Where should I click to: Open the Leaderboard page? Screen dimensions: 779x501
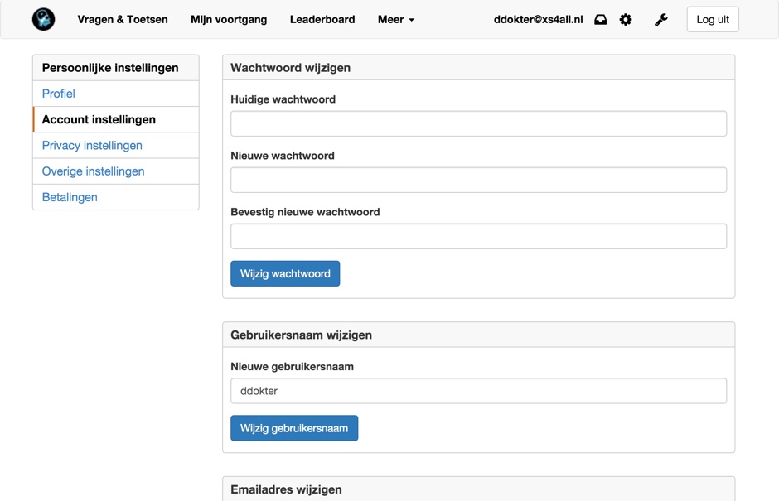322,19
